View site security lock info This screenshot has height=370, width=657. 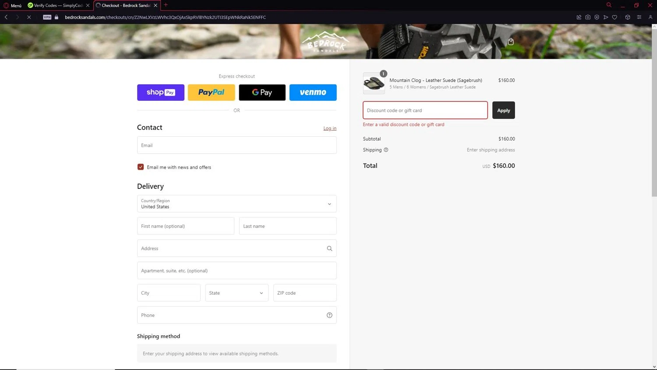pyautogui.click(x=57, y=17)
